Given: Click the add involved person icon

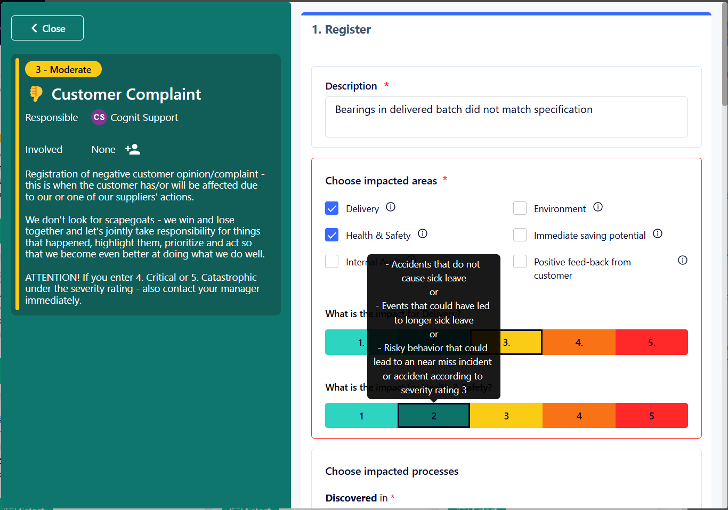Looking at the screenshot, I should pos(133,149).
